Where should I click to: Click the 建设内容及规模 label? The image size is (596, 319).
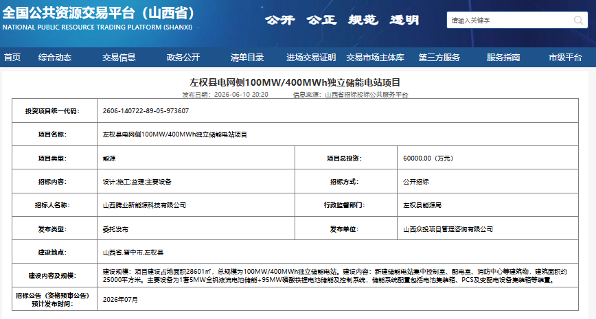[x=52, y=276]
